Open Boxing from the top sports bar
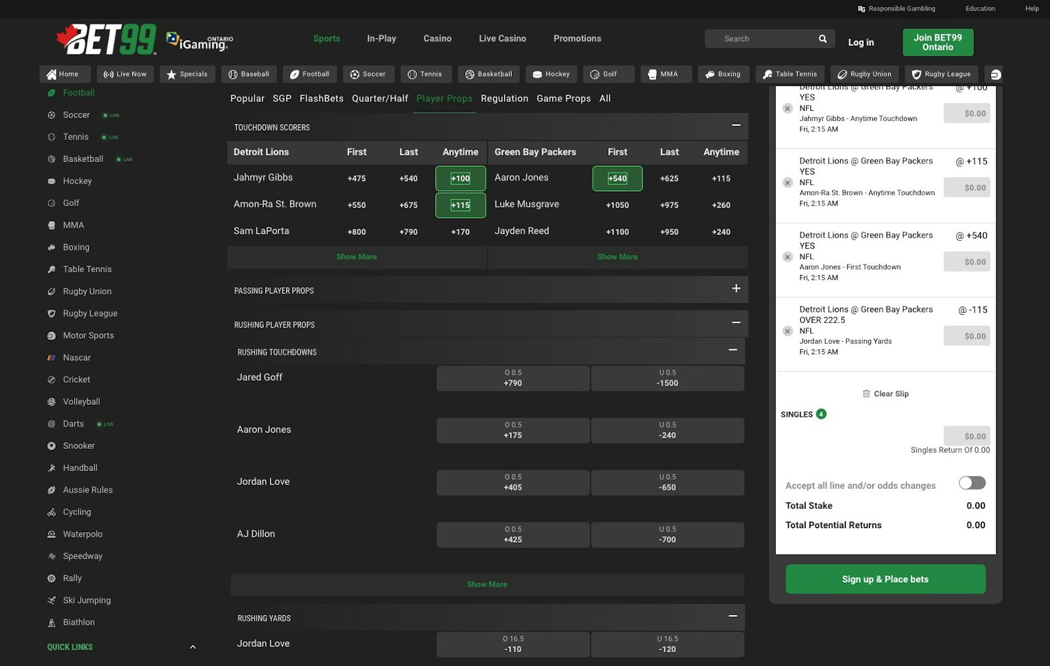 723,74
